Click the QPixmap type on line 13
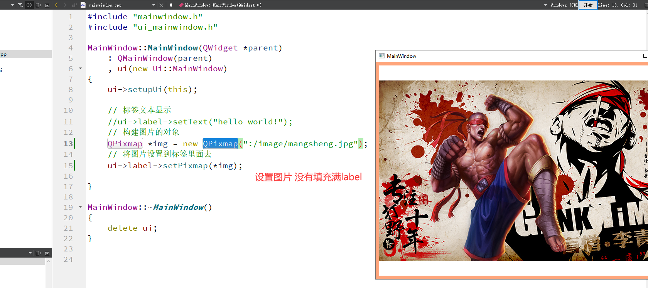 click(x=125, y=144)
